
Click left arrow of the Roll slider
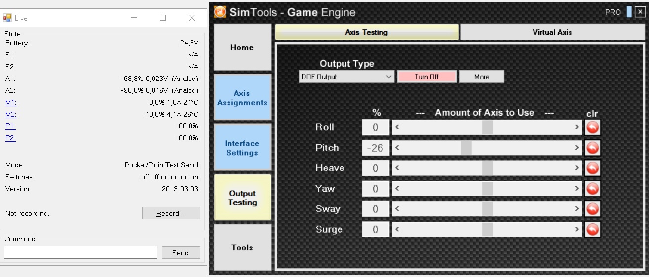pyautogui.click(x=397, y=127)
